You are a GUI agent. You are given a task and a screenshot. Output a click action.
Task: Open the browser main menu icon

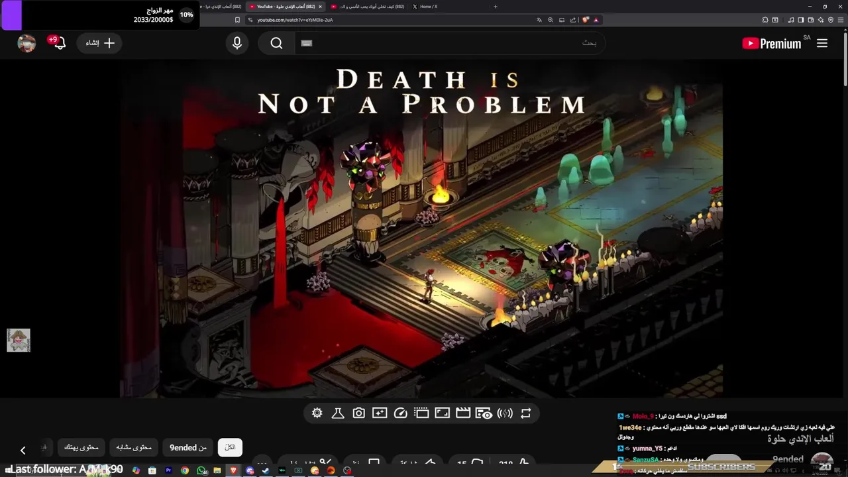841,20
